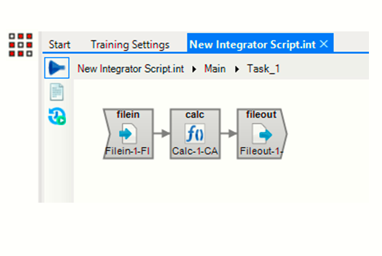382x256 pixels.
Task: Select the Filein-1-FI node label
Action: 128,152
